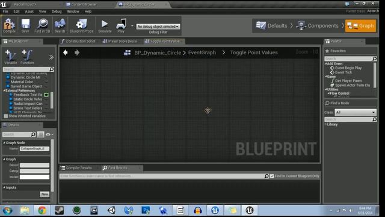Add a new Function
385x217 pixels.
[27, 57]
